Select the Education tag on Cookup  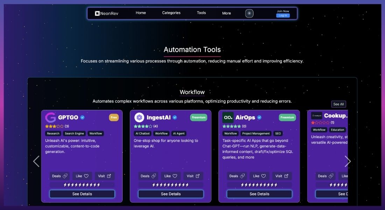click(337, 130)
